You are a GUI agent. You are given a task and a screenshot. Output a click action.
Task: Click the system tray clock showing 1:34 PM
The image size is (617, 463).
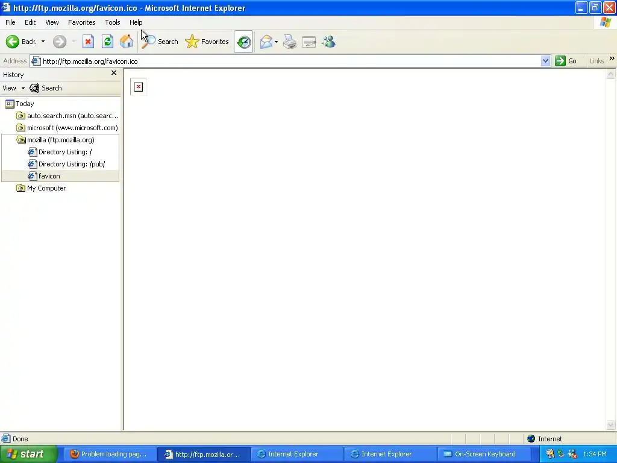(595, 455)
